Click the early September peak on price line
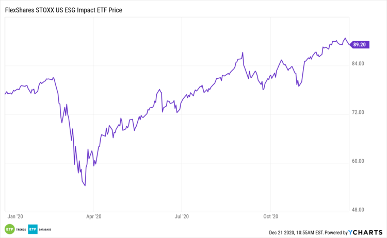 tap(243, 53)
